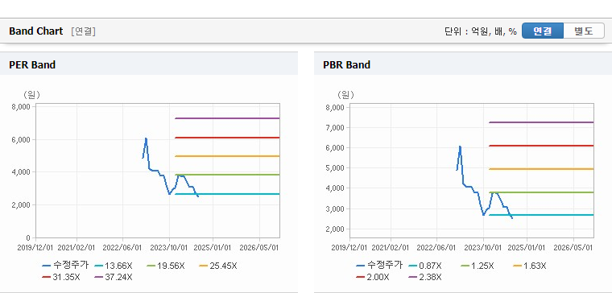This screenshot has width=612, height=293.
Task: Toggle 13.66X series in PER legend
Action: [x=114, y=266]
